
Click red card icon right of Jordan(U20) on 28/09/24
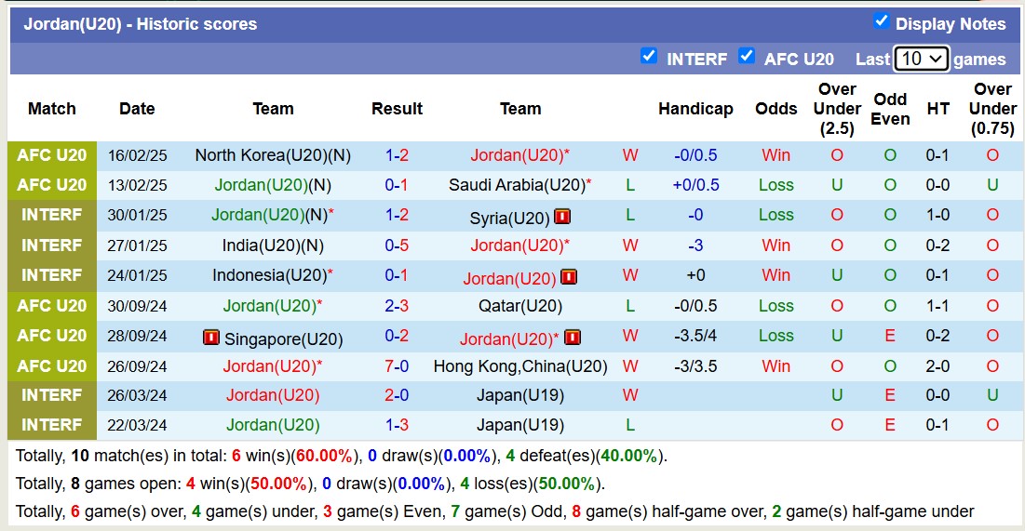tap(572, 338)
